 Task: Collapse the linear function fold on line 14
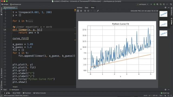click(11, 30)
